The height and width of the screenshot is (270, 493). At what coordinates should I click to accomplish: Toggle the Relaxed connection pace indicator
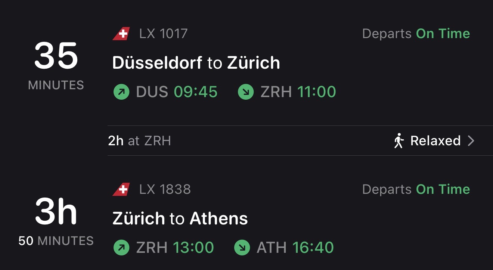pyautogui.click(x=435, y=141)
